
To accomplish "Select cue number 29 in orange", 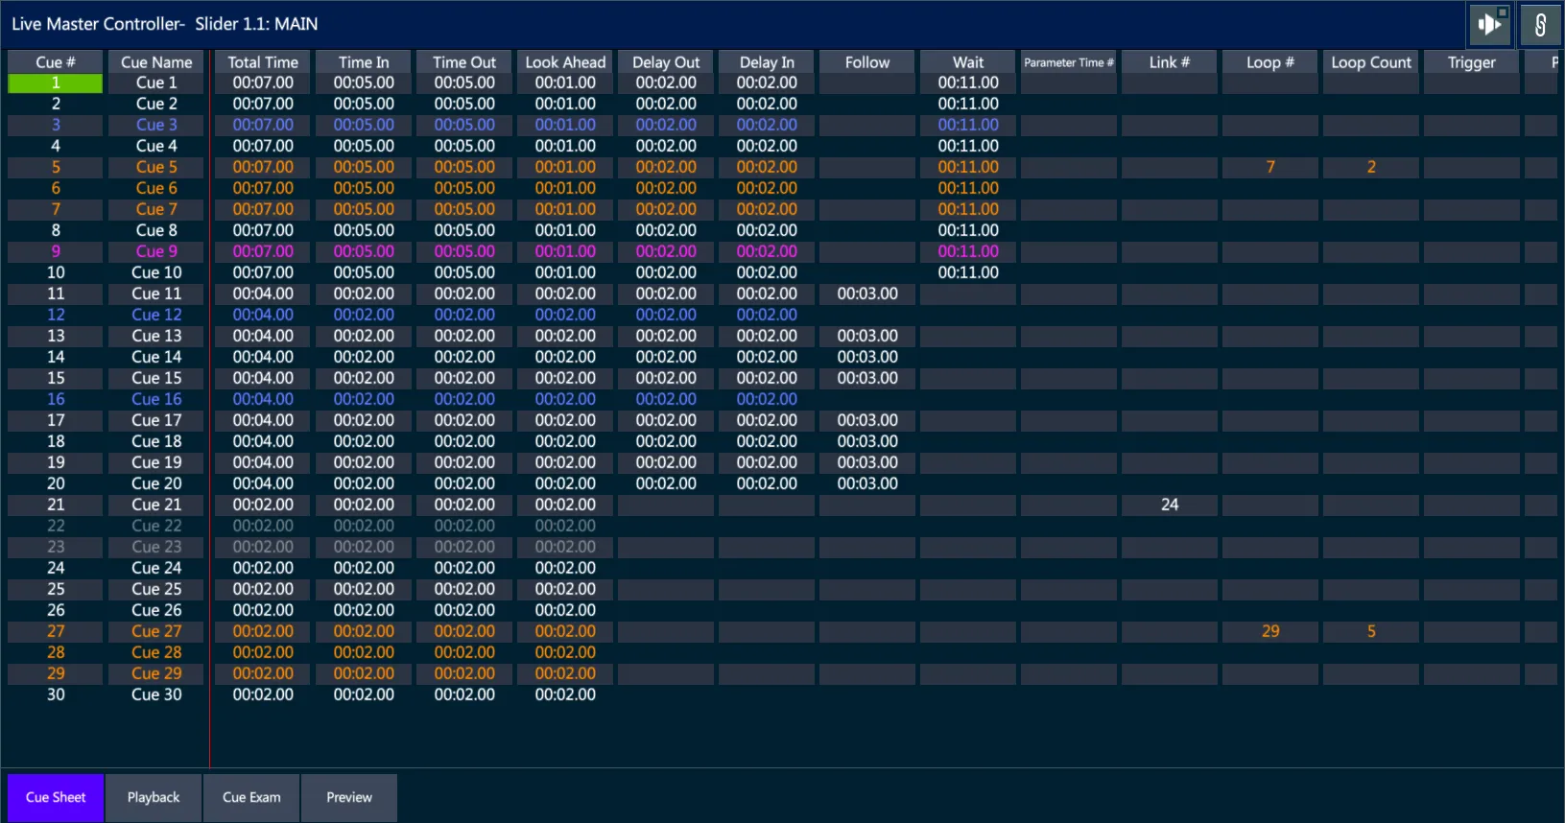I will (x=56, y=673).
